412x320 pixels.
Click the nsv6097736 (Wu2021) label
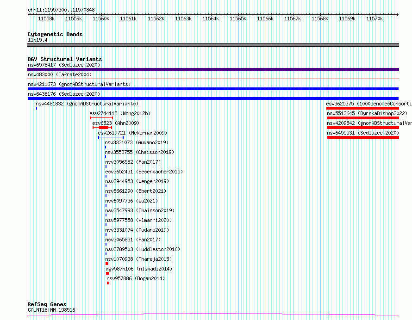131,201
